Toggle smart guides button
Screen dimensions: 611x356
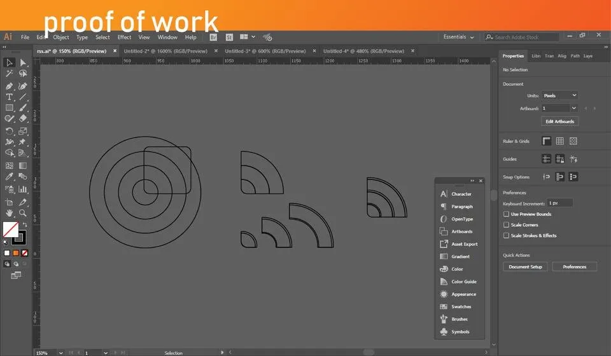(x=573, y=159)
